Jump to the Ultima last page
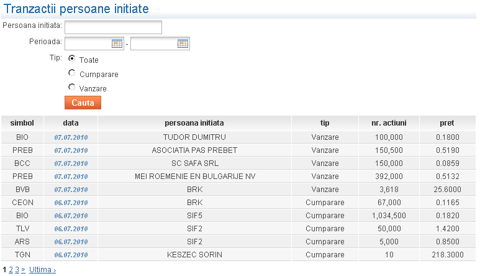This screenshot has height=276, width=480. click(42, 270)
